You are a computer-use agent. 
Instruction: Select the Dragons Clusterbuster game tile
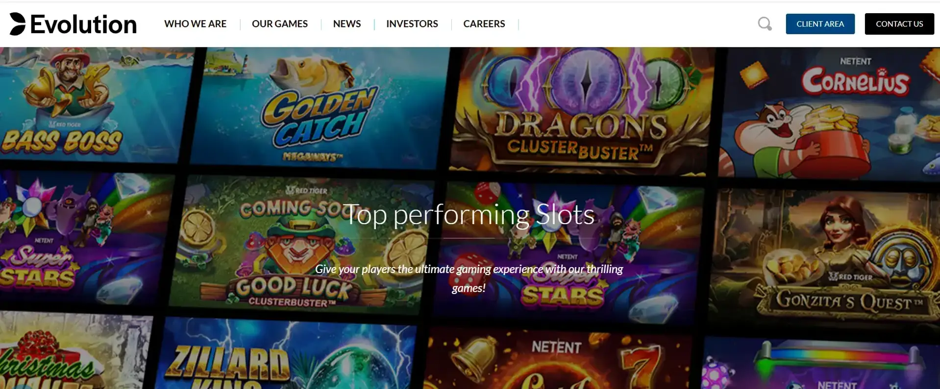(583, 112)
